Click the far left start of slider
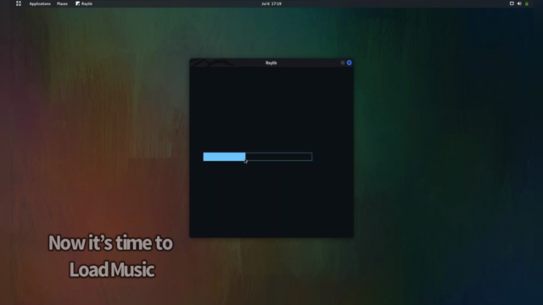This screenshot has height=305, width=543. point(204,157)
